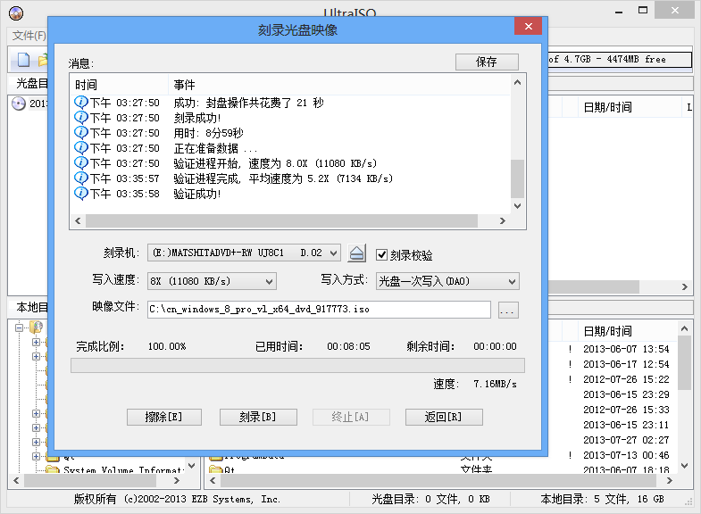Click the 刻录成功! message text
Screen dimensions: 701x514
[197, 118]
